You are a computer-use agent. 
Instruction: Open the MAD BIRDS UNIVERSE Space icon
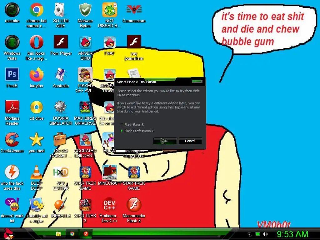click(85, 107)
